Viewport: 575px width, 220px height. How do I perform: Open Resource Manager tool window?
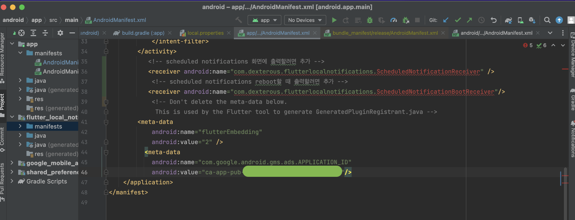(x=2, y=58)
